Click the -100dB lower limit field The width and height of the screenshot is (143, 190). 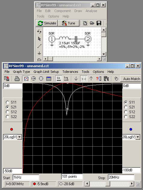point(132,170)
